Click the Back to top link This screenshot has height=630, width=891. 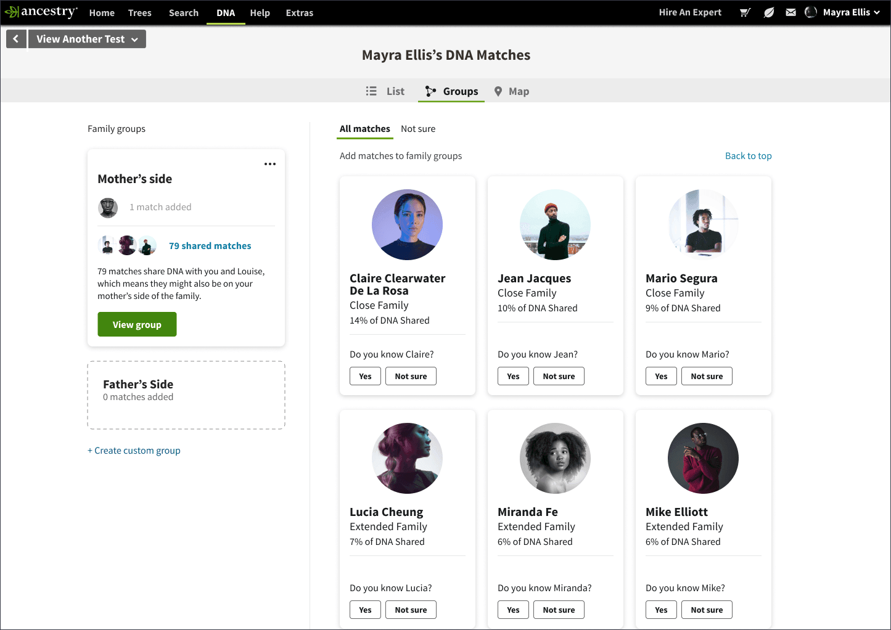[749, 156]
